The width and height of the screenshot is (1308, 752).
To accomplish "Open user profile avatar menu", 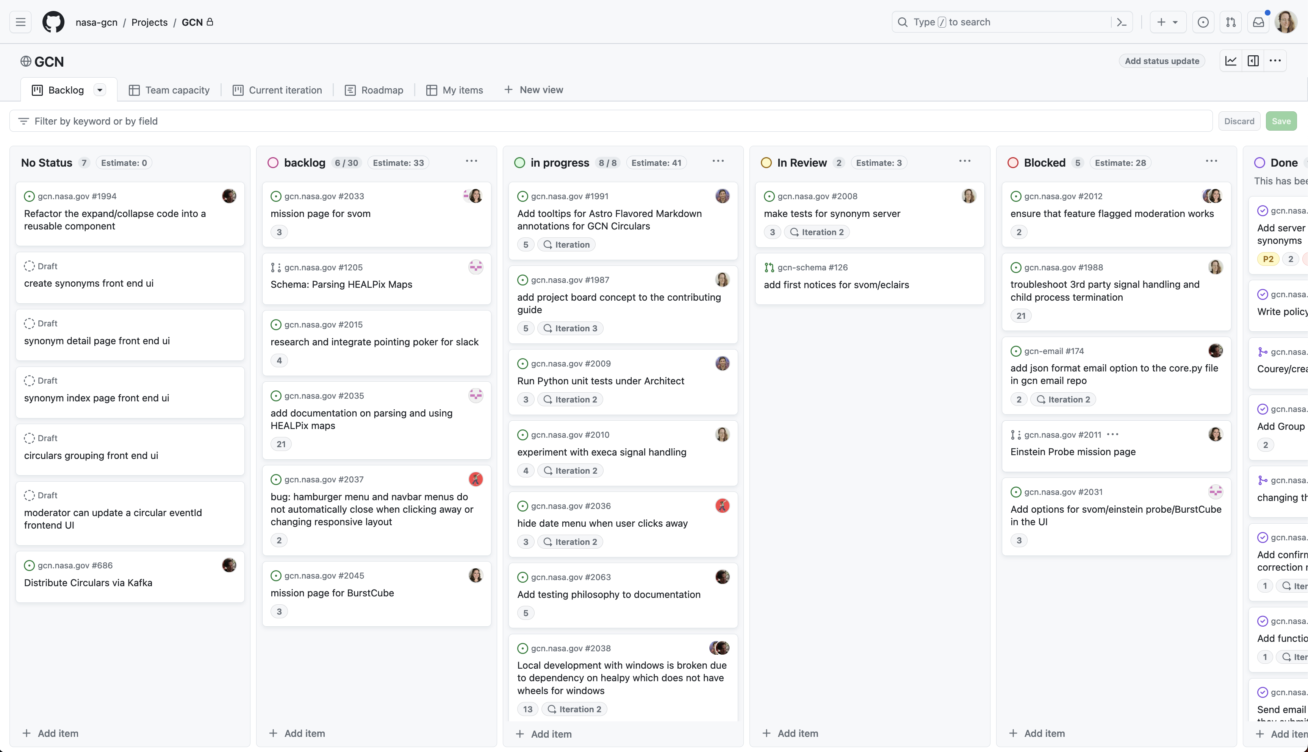I will (x=1286, y=22).
